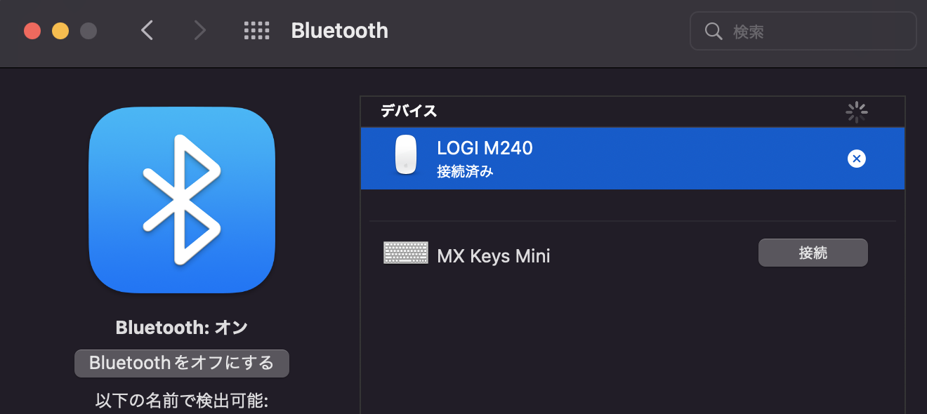
Task: Remove LOGI M240 with the X icon
Action: [856, 159]
